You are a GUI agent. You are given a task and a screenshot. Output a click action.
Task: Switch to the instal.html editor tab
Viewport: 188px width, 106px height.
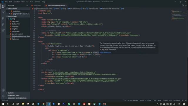pos(37,6)
